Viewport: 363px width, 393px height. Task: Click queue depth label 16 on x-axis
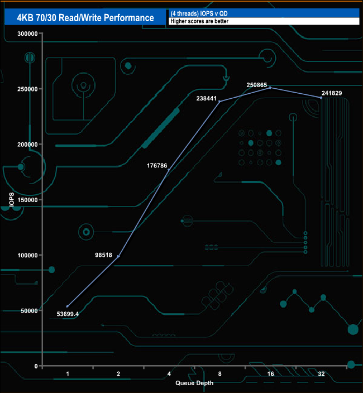click(x=270, y=374)
